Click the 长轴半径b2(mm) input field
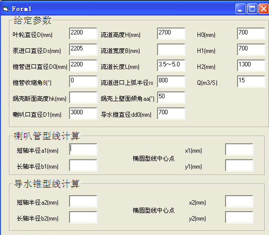269x235 pixels. tap(83, 217)
